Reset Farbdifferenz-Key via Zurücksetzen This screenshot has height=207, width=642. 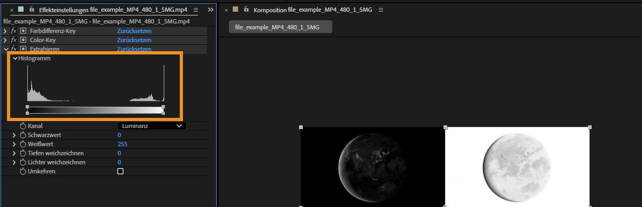tap(134, 31)
